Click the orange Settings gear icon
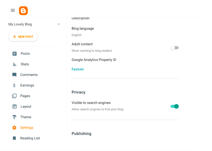212x151 pixels. tap(14, 128)
